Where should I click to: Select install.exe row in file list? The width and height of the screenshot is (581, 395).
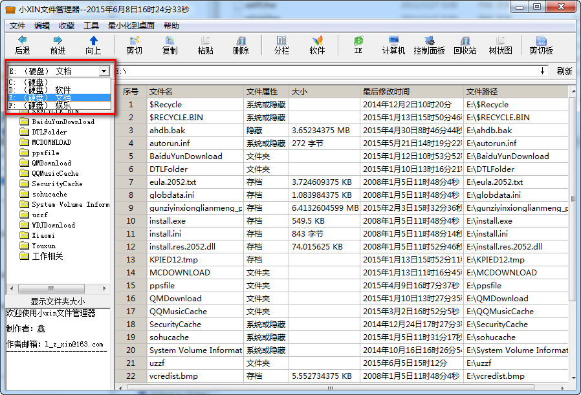(x=167, y=221)
